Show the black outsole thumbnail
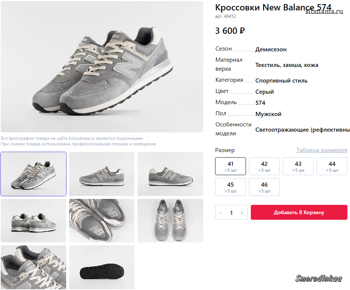This screenshot has width=350, height=290. coord(102,267)
